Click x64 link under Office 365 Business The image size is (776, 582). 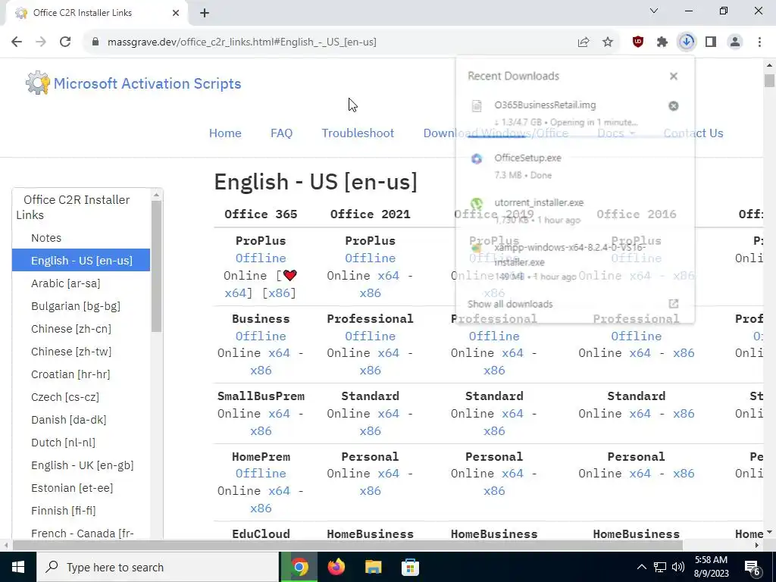click(x=279, y=353)
